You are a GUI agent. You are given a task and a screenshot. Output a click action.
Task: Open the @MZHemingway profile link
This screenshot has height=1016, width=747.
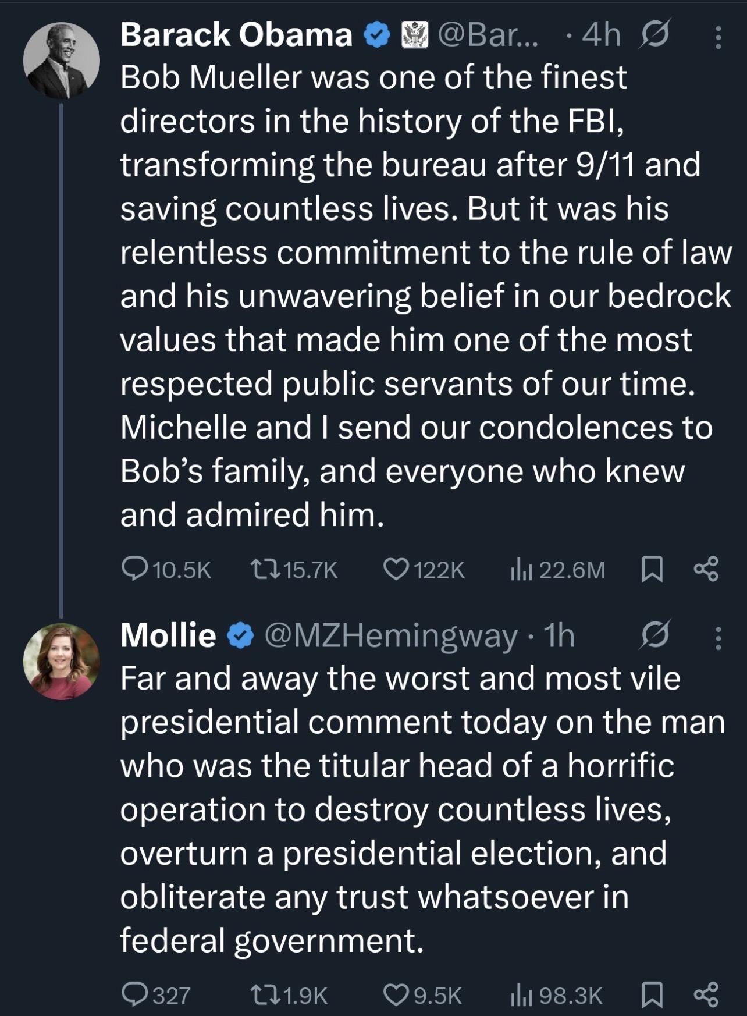tap(391, 635)
